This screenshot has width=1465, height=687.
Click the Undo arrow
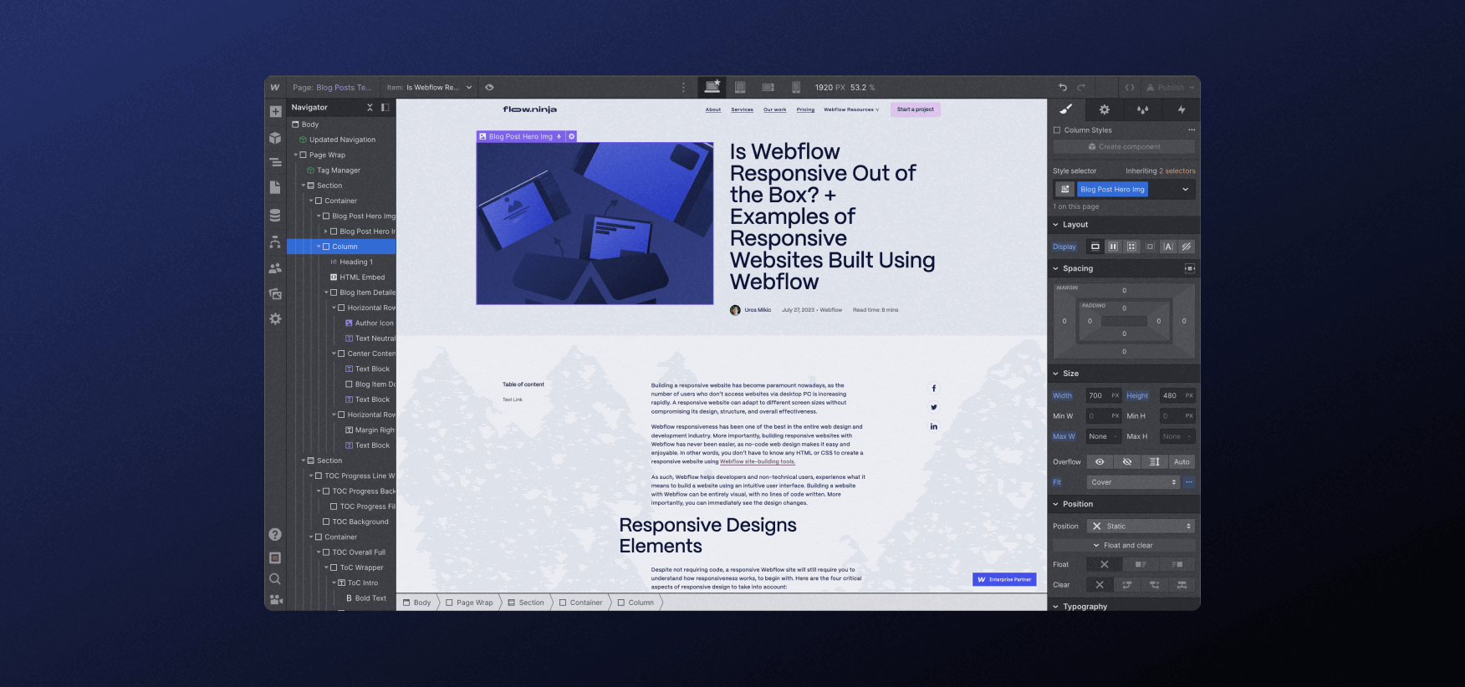point(1063,87)
